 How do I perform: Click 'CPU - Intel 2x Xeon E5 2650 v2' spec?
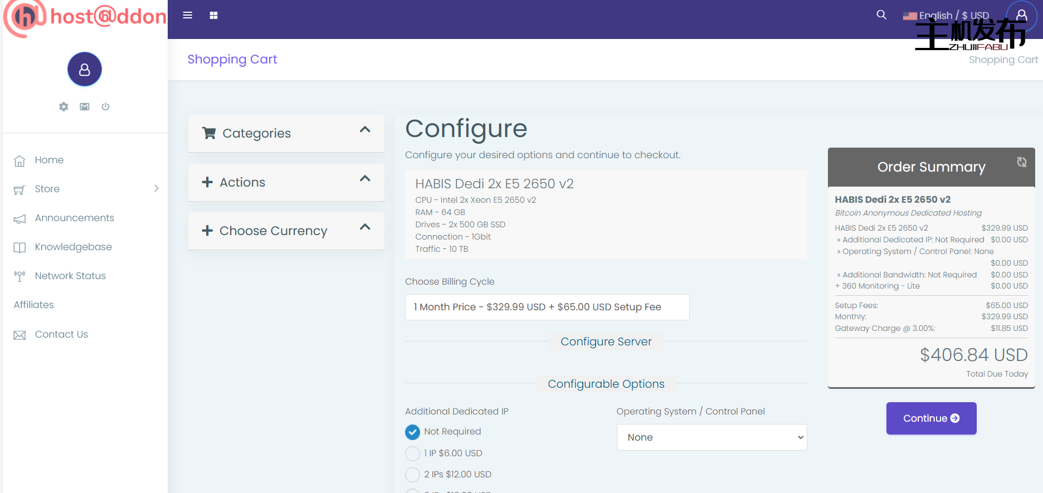point(476,200)
